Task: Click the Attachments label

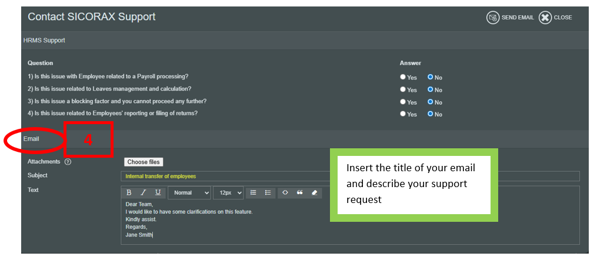Action: [44, 161]
